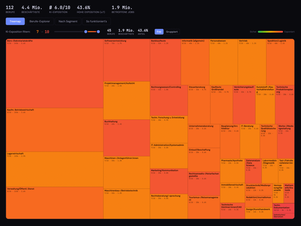Click the Buchhaltung treemap block
Viewport: 301px width, 226px height.
click(126, 138)
